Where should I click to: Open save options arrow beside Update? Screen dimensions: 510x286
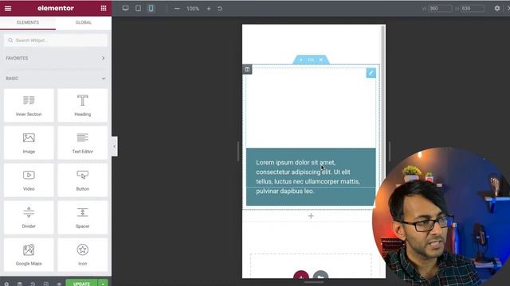(x=103, y=284)
